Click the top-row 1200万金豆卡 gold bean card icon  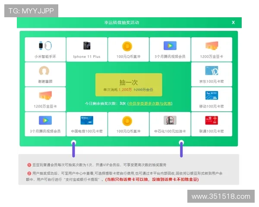tap(212, 46)
